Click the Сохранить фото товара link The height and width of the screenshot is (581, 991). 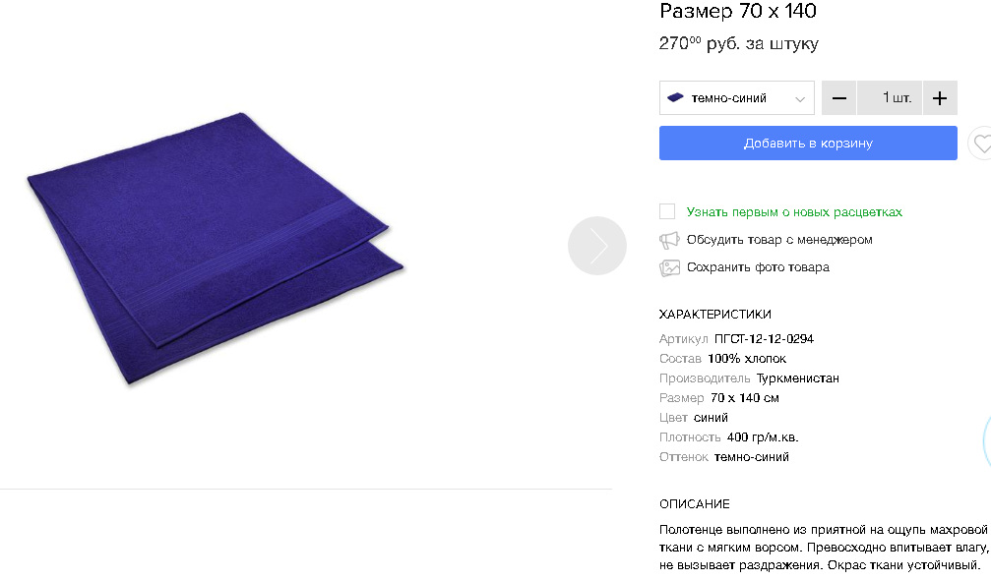(x=758, y=267)
